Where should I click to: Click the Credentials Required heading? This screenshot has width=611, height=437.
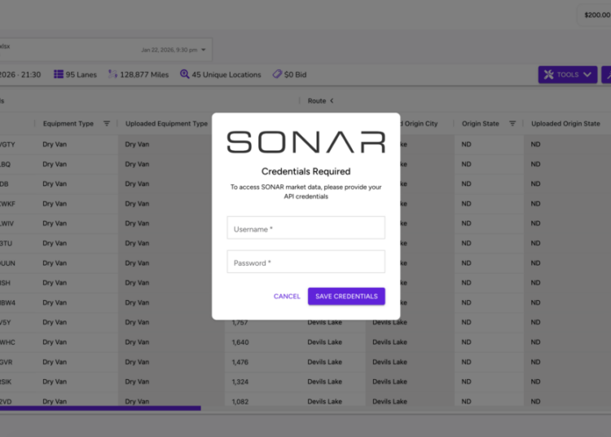tap(305, 171)
